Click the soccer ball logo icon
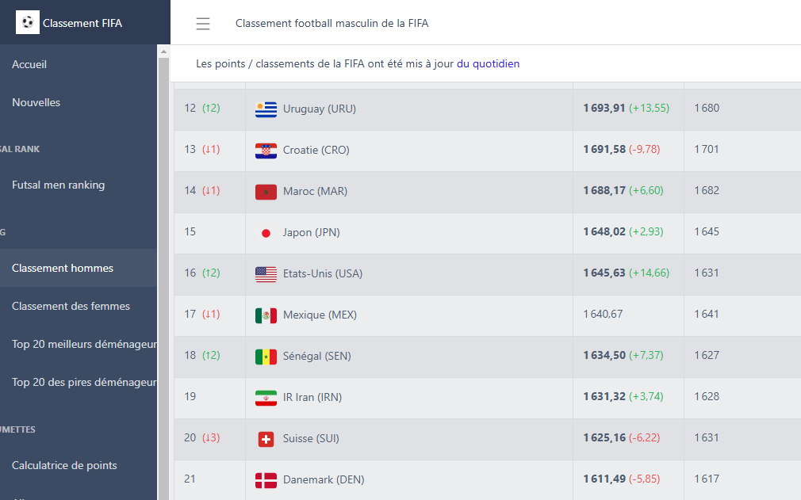Image resolution: width=801 pixels, height=500 pixels. 28,22
